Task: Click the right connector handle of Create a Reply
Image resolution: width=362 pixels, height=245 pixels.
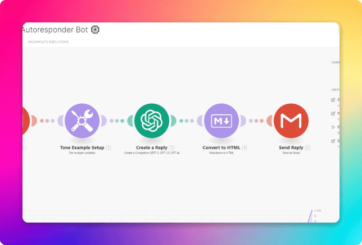Action: click(x=173, y=121)
